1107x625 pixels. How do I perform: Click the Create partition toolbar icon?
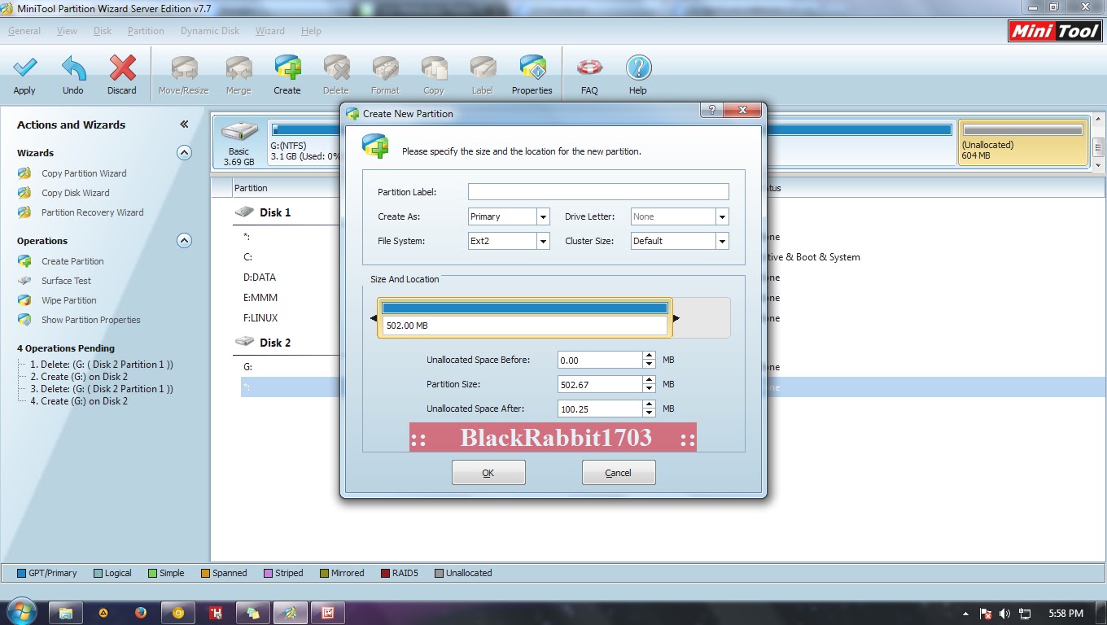coord(287,68)
